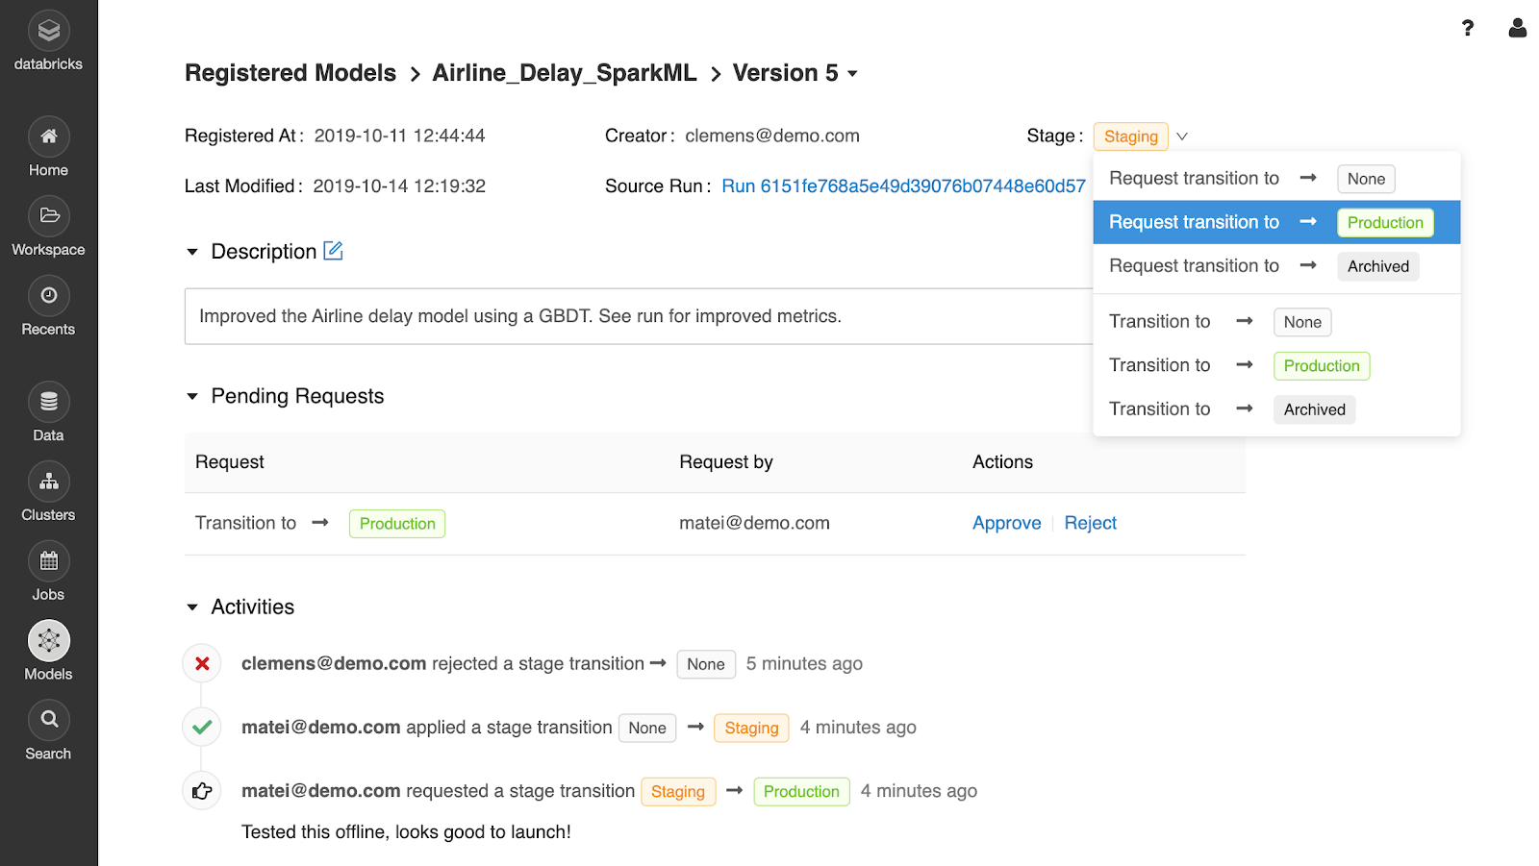
Task: Click the Airline_Delay_SparkML breadcrumb
Action: 564,73
